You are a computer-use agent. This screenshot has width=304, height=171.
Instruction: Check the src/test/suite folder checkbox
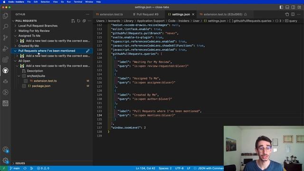(24, 76)
